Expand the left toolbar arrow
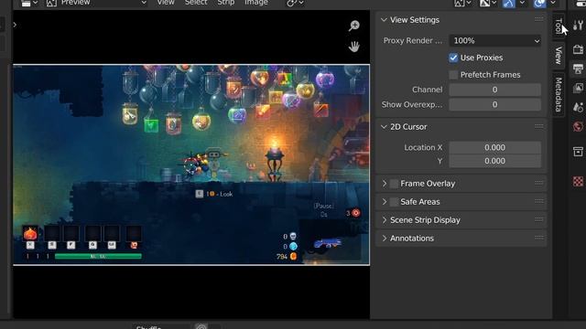Viewport: 586px width, 329px height. pyautogui.click(x=15, y=25)
